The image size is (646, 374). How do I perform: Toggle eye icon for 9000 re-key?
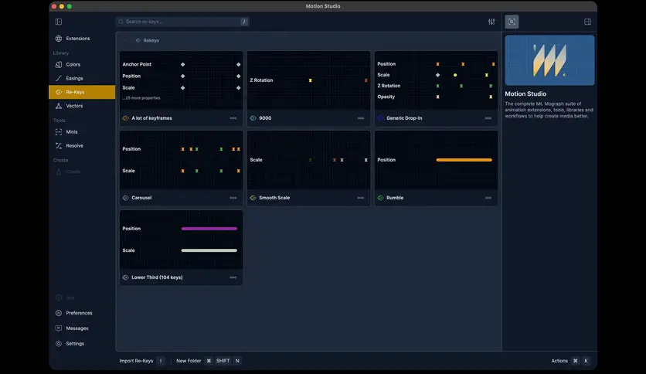pyautogui.click(x=253, y=118)
